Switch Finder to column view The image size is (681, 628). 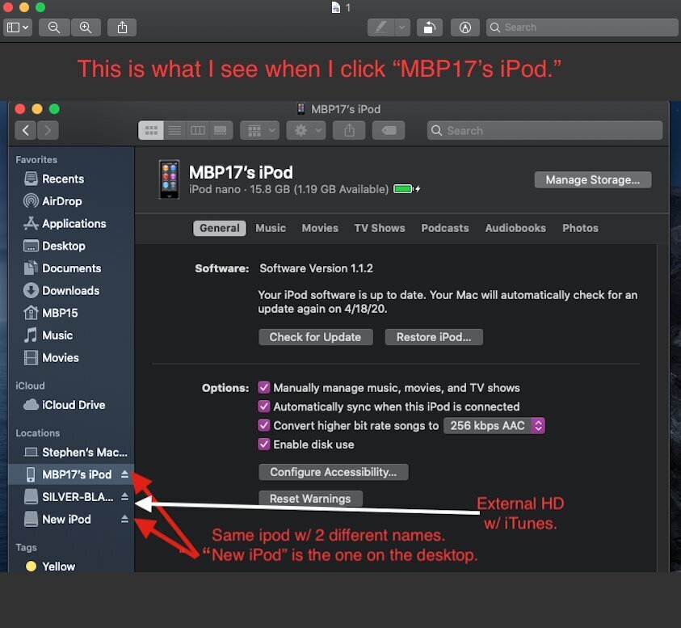198,130
